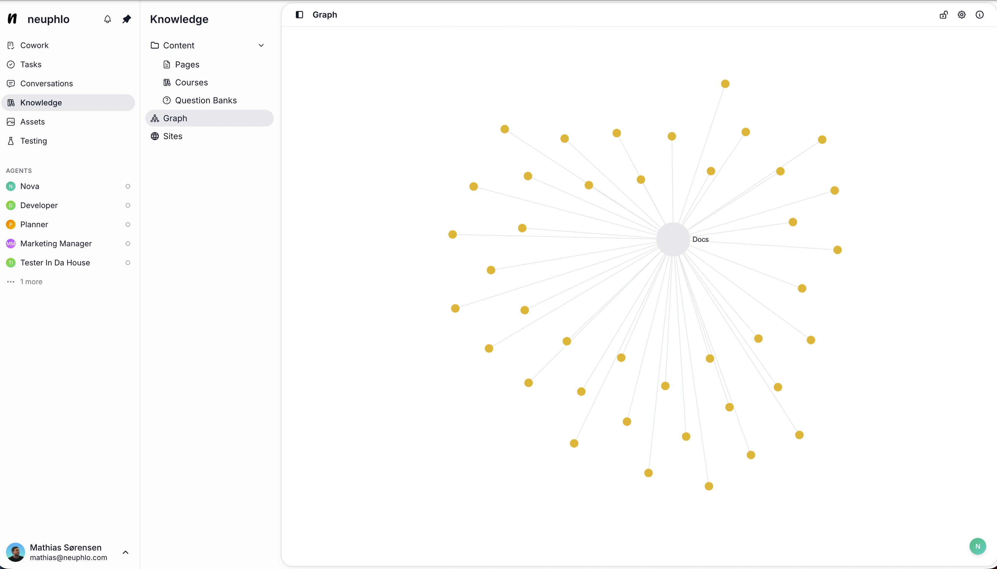Screen dimensions: 997x569
Task: Click the Planner avatar icon
Action: [x=11, y=225]
